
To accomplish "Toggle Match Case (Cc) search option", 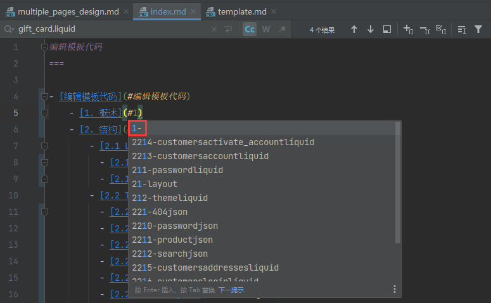I will coord(250,30).
